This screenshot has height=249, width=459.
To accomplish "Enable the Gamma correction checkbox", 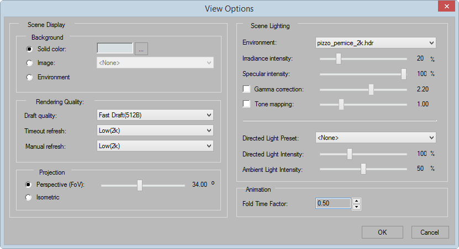I will [246, 89].
